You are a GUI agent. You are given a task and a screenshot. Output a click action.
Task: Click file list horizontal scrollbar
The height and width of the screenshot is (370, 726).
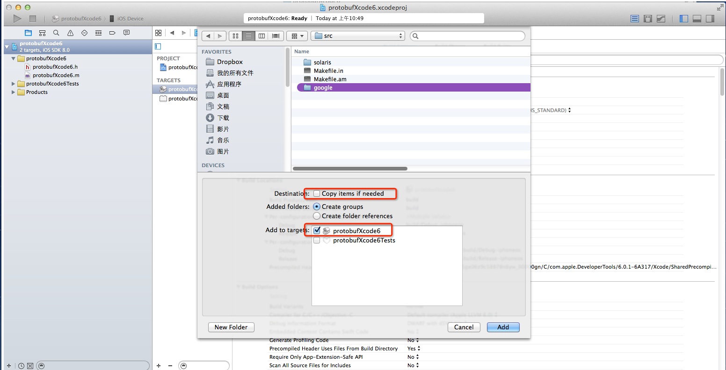(350, 169)
